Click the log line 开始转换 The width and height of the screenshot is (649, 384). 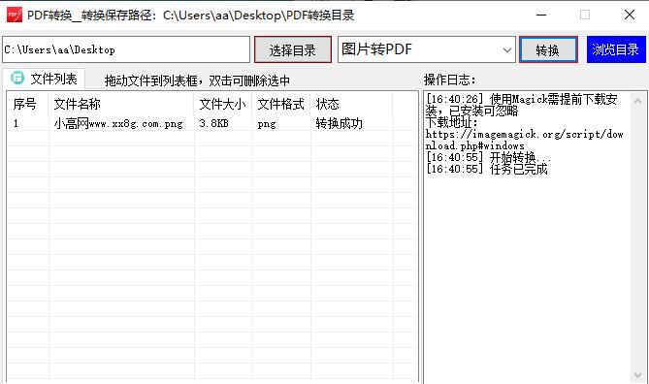pos(488,157)
